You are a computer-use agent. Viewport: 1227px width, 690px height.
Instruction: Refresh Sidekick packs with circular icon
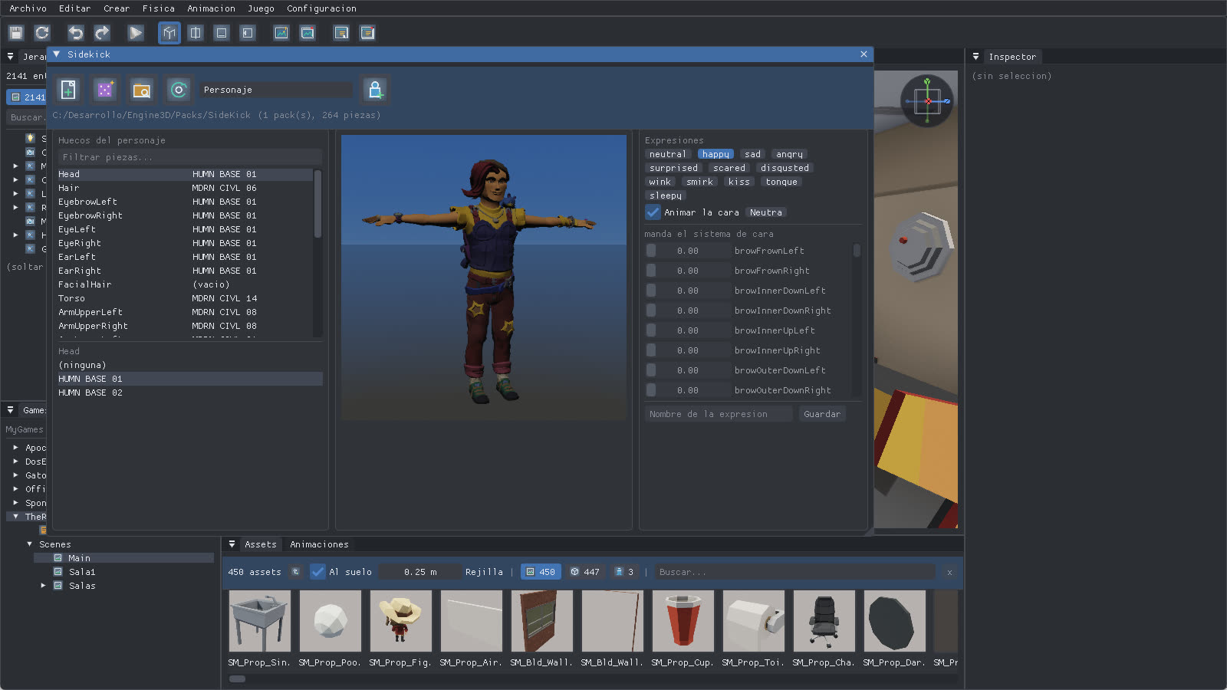tap(179, 90)
